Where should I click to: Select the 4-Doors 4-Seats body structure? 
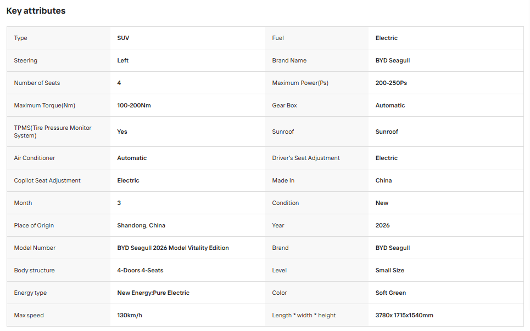click(x=140, y=270)
